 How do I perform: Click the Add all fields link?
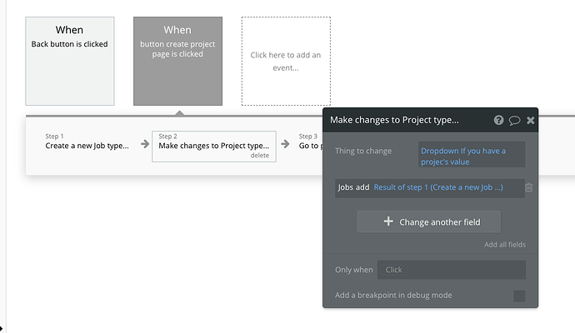pos(505,245)
